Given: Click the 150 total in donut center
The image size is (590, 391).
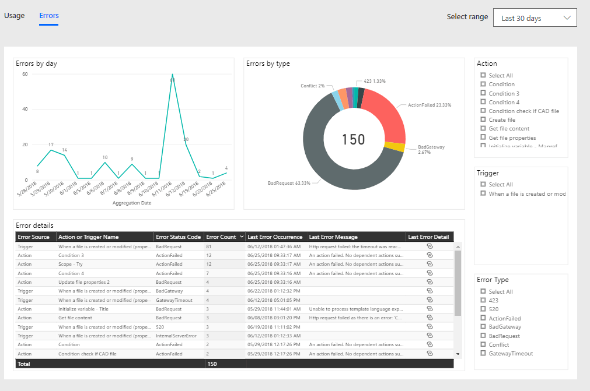Looking at the screenshot, I should click(x=353, y=139).
